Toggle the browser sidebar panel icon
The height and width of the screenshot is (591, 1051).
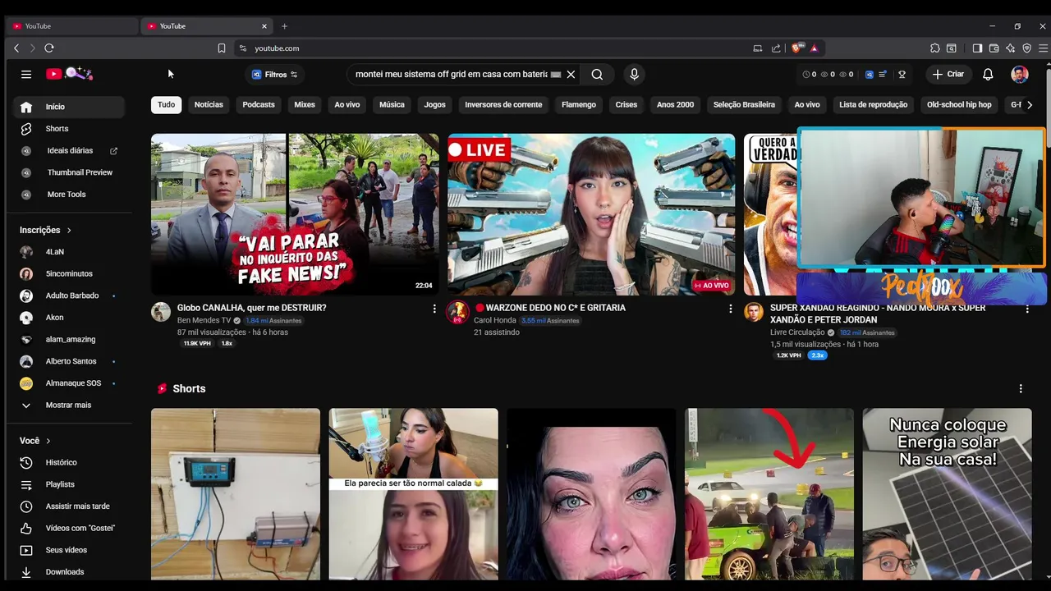pyautogui.click(x=977, y=48)
